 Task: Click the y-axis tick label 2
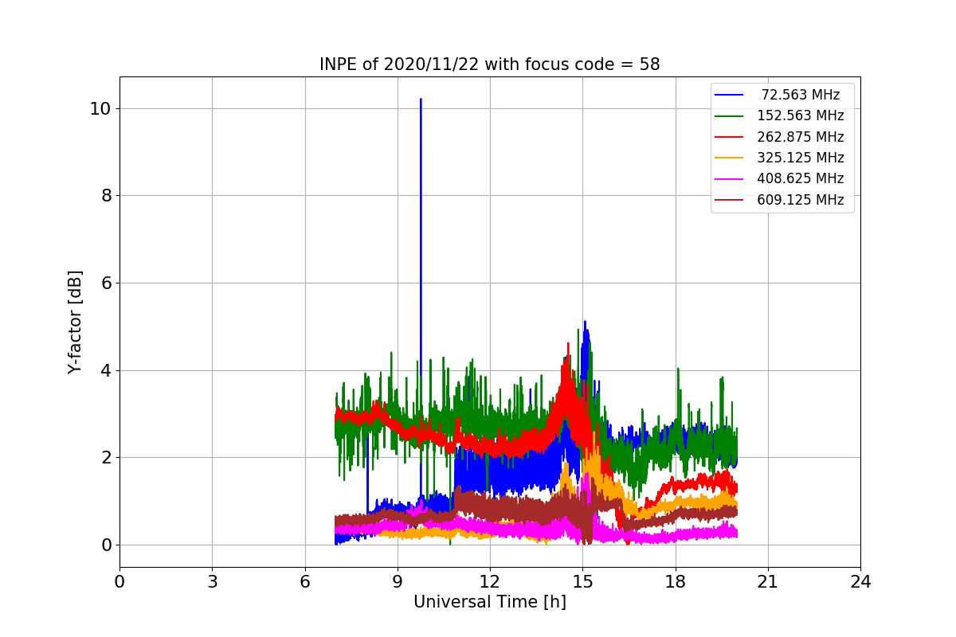pos(105,458)
